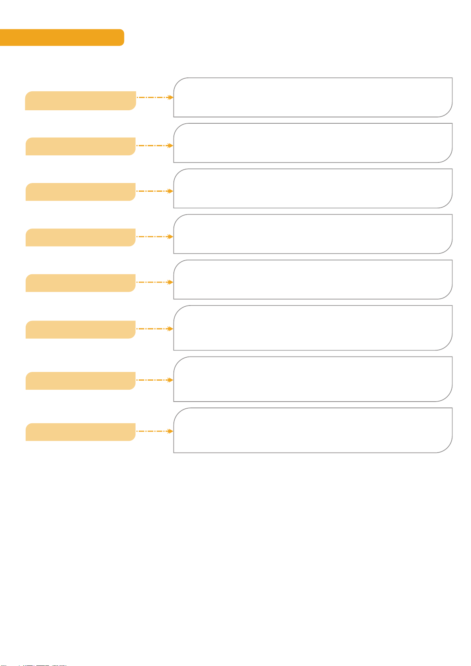
Task: Click the dark orange header banner
Action: click(62, 37)
